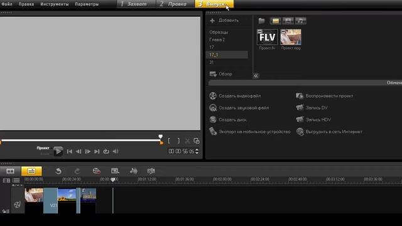Toggle the show audio filter icon
The height and width of the screenshot is (226, 402).
[x=300, y=21]
